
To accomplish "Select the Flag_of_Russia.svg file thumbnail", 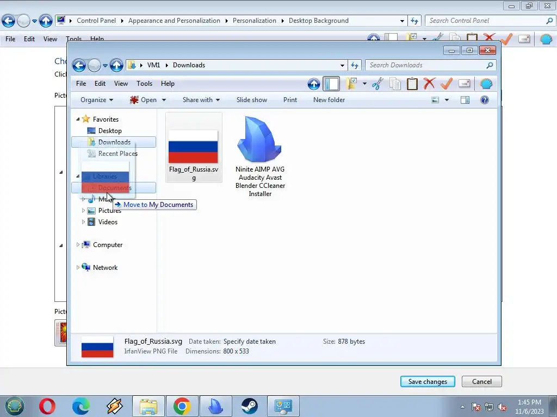I will (194, 148).
